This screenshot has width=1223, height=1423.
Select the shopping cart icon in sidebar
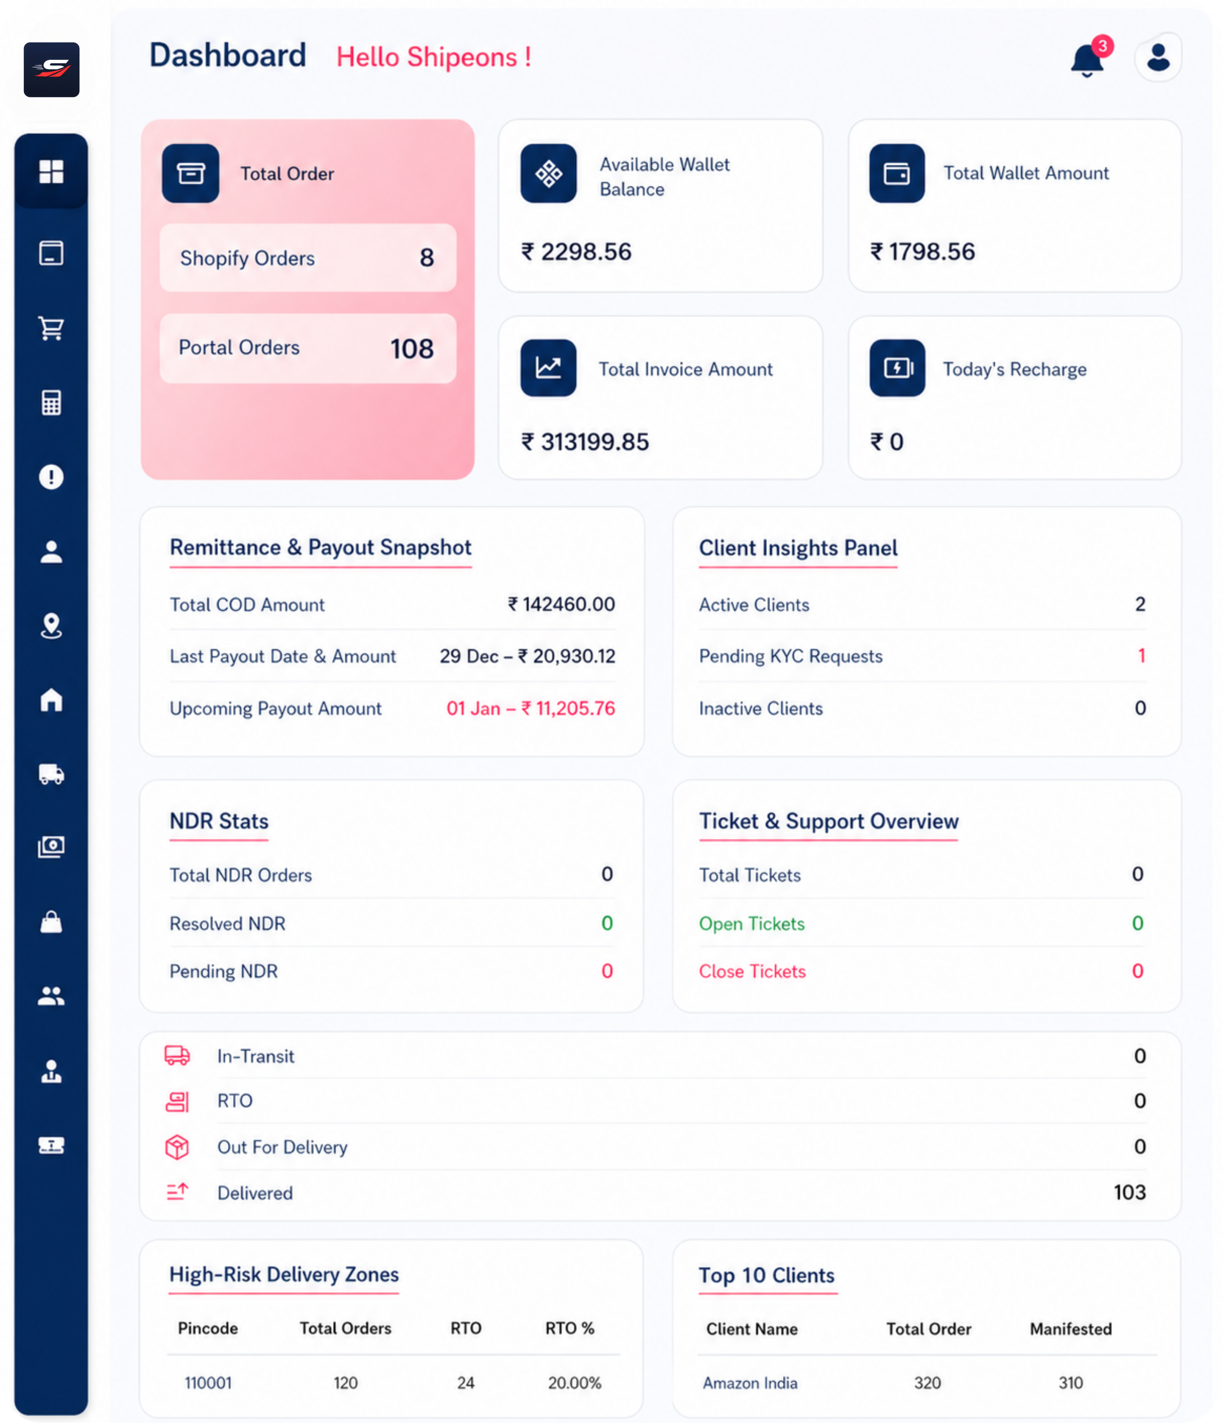point(51,327)
